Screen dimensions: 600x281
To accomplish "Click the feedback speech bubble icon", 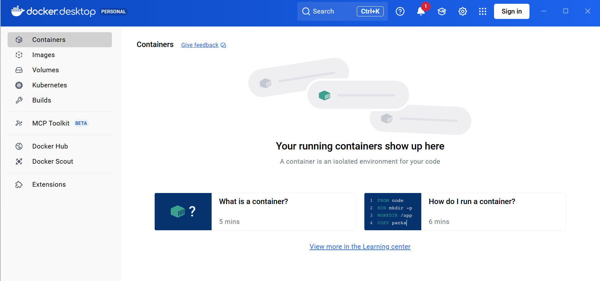I will click(x=223, y=45).
